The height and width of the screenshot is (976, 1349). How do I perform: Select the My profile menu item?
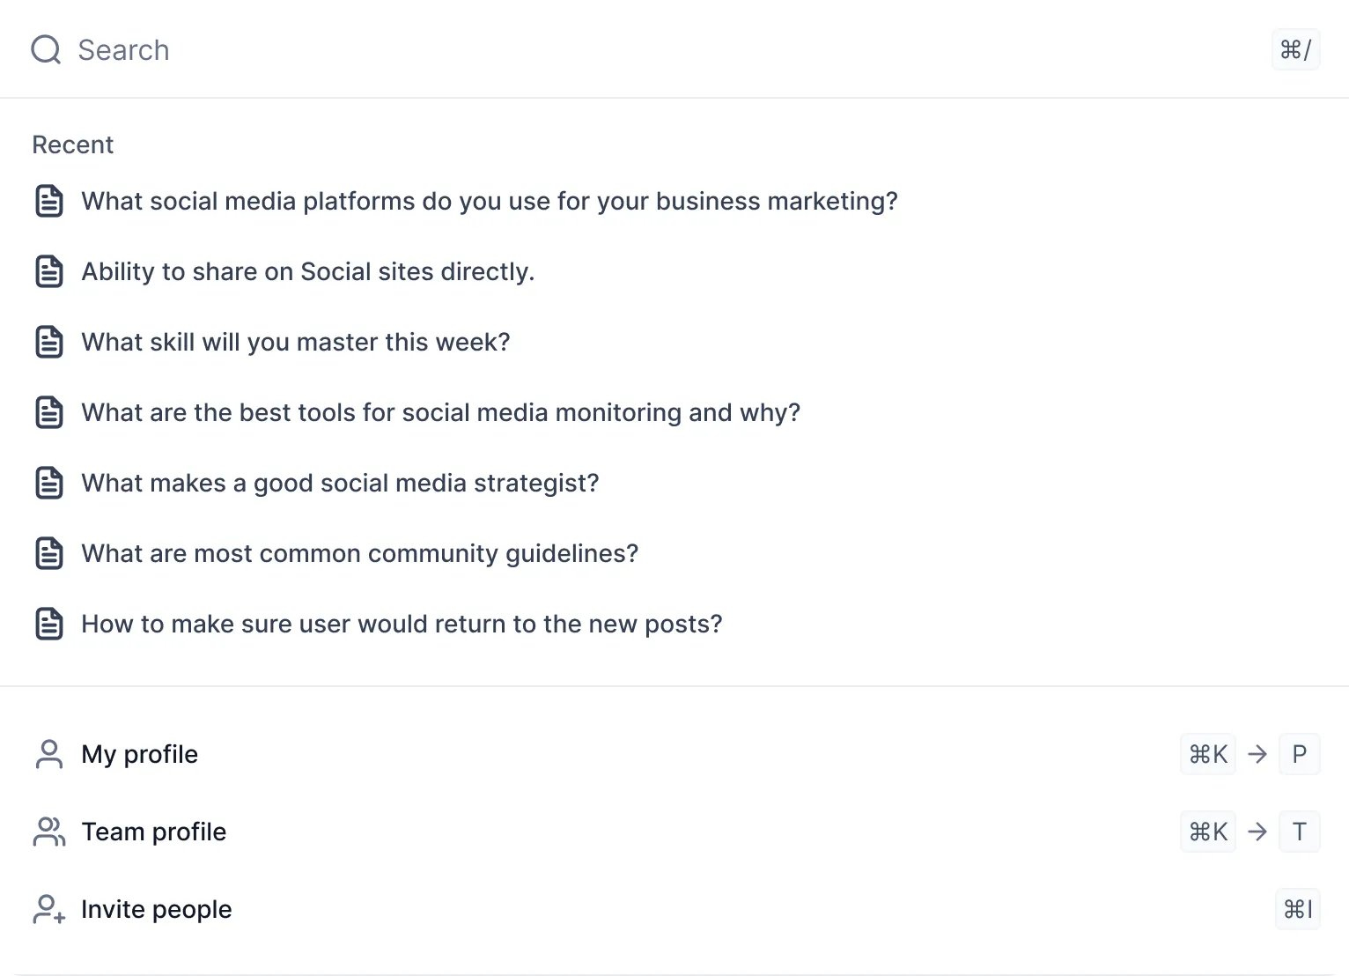[x=140, y=754]
